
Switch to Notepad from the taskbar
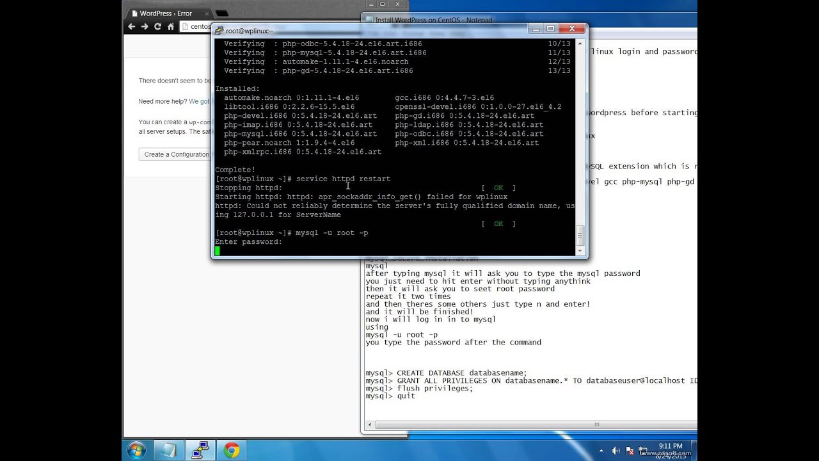pyautogui.click(x=168, y=451)
